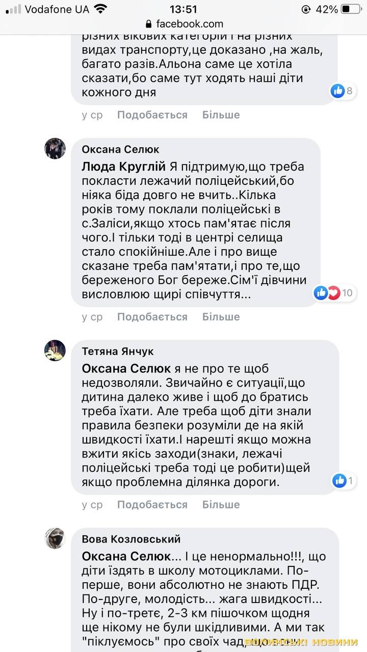This screenshot has height=652, width=367.
Task: Like the first comment via Подобається
Action: [152, 115]
